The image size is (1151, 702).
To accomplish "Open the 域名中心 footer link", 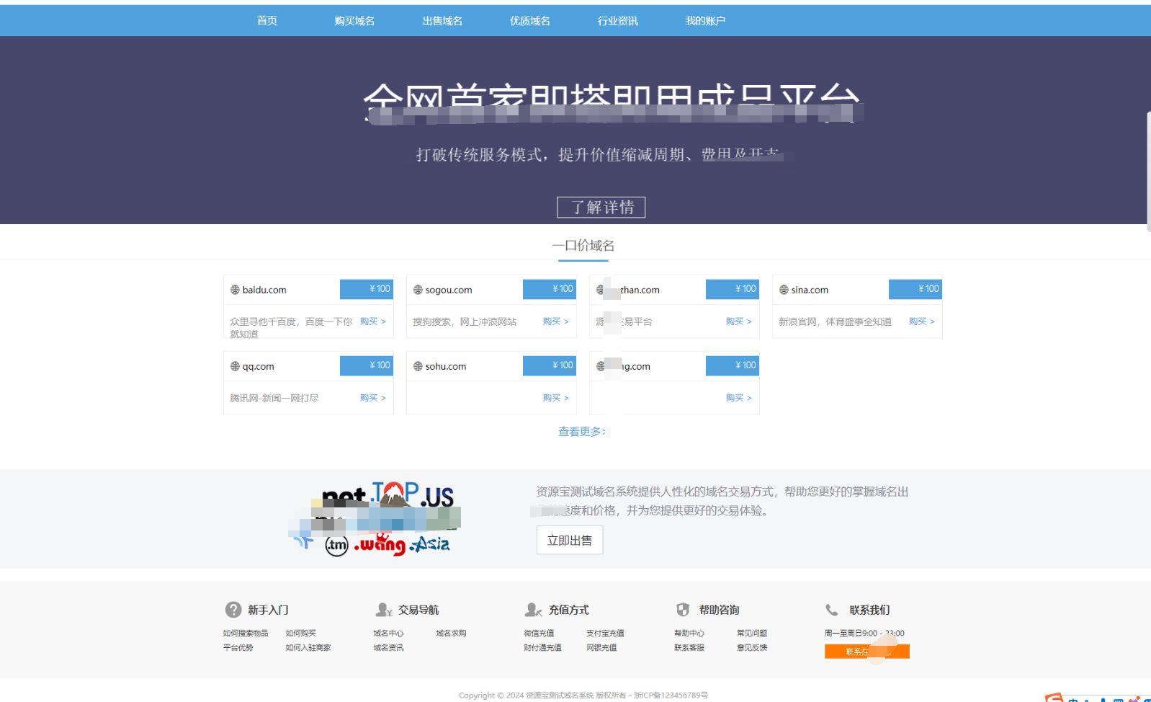I will (x=388, y=634).
